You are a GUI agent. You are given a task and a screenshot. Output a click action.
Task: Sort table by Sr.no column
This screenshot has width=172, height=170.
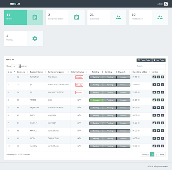[x=11, y=72]
